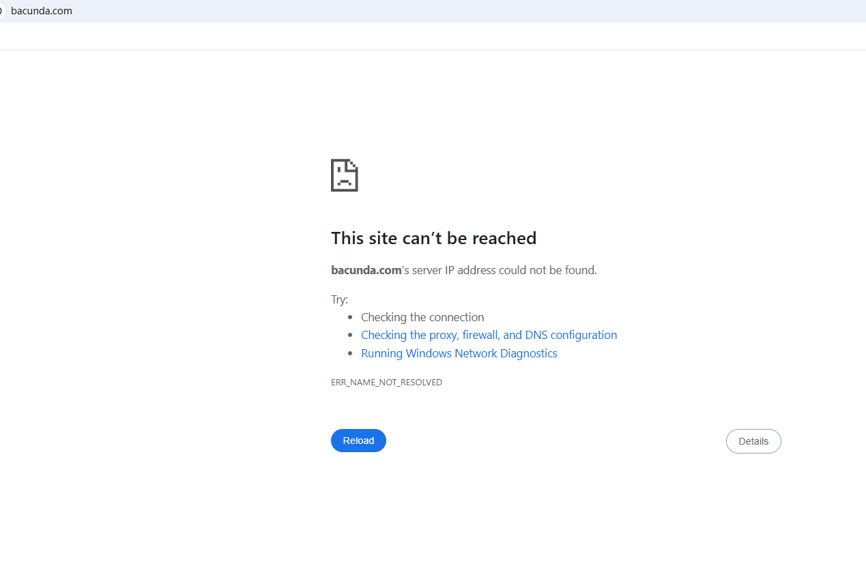This screenshot has width=866, height=564.
Task: Select the ERR_NAME_NOT_RESOLVED error code text
Action: point(386,383)
